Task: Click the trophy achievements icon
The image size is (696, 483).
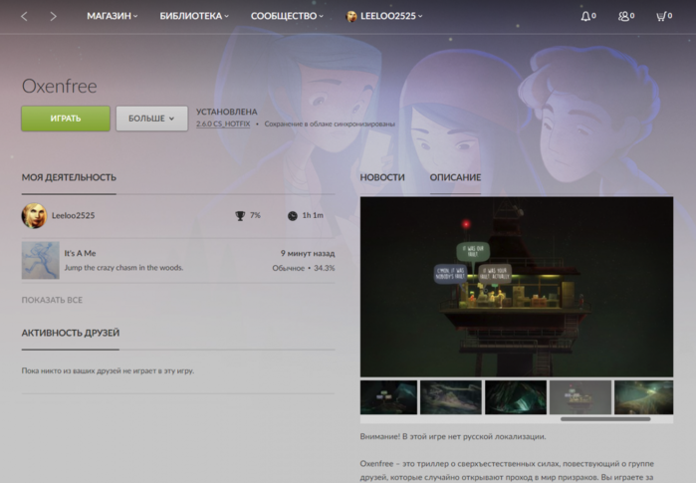Action: coord(240,216)
